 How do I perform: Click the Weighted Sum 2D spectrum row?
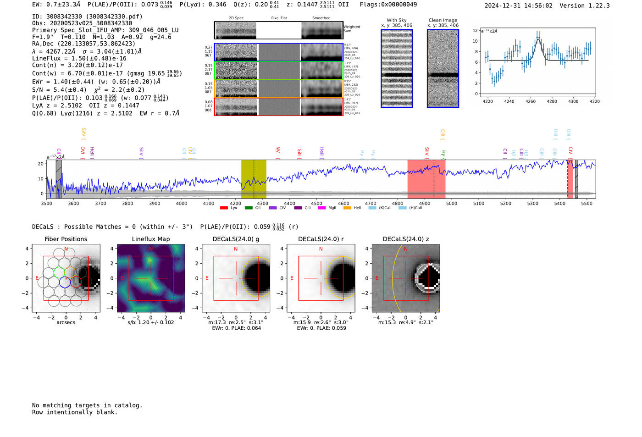pyautogui.click(x=279, y=30)
